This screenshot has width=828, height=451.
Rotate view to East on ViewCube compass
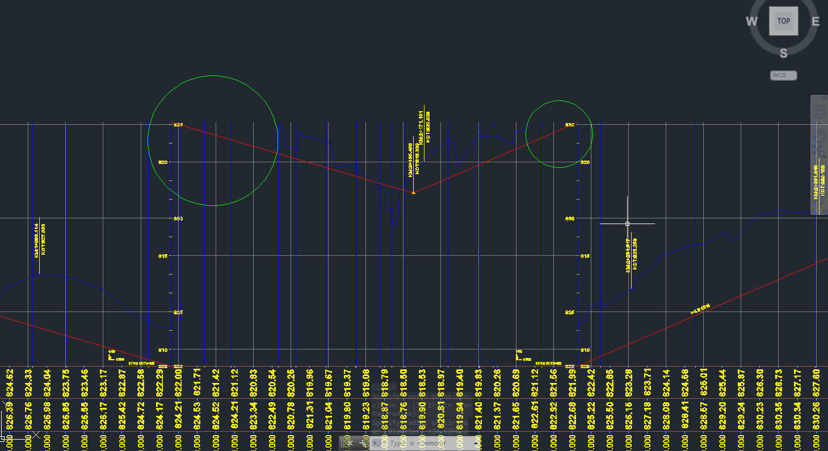pos(816,22)
